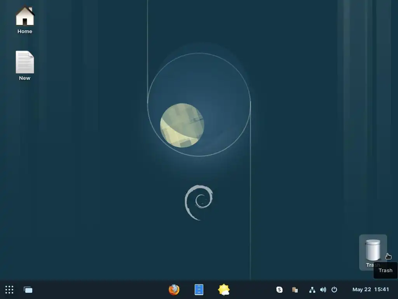Open the calendar from May 22 15:41 clock

pos(370,290)
